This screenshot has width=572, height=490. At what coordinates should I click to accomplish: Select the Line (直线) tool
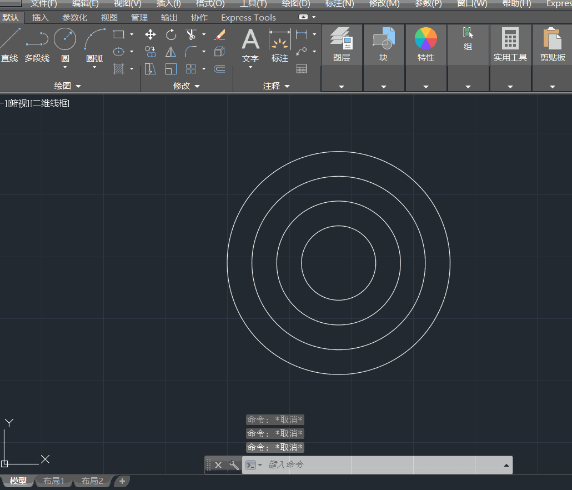point(10,44)
